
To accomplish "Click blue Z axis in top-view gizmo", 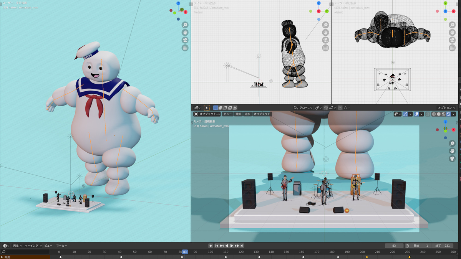I will click(445, 11).
